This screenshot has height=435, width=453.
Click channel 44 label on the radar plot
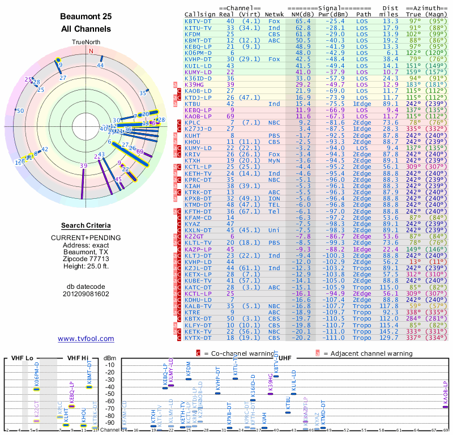click(x=100, y=66)
